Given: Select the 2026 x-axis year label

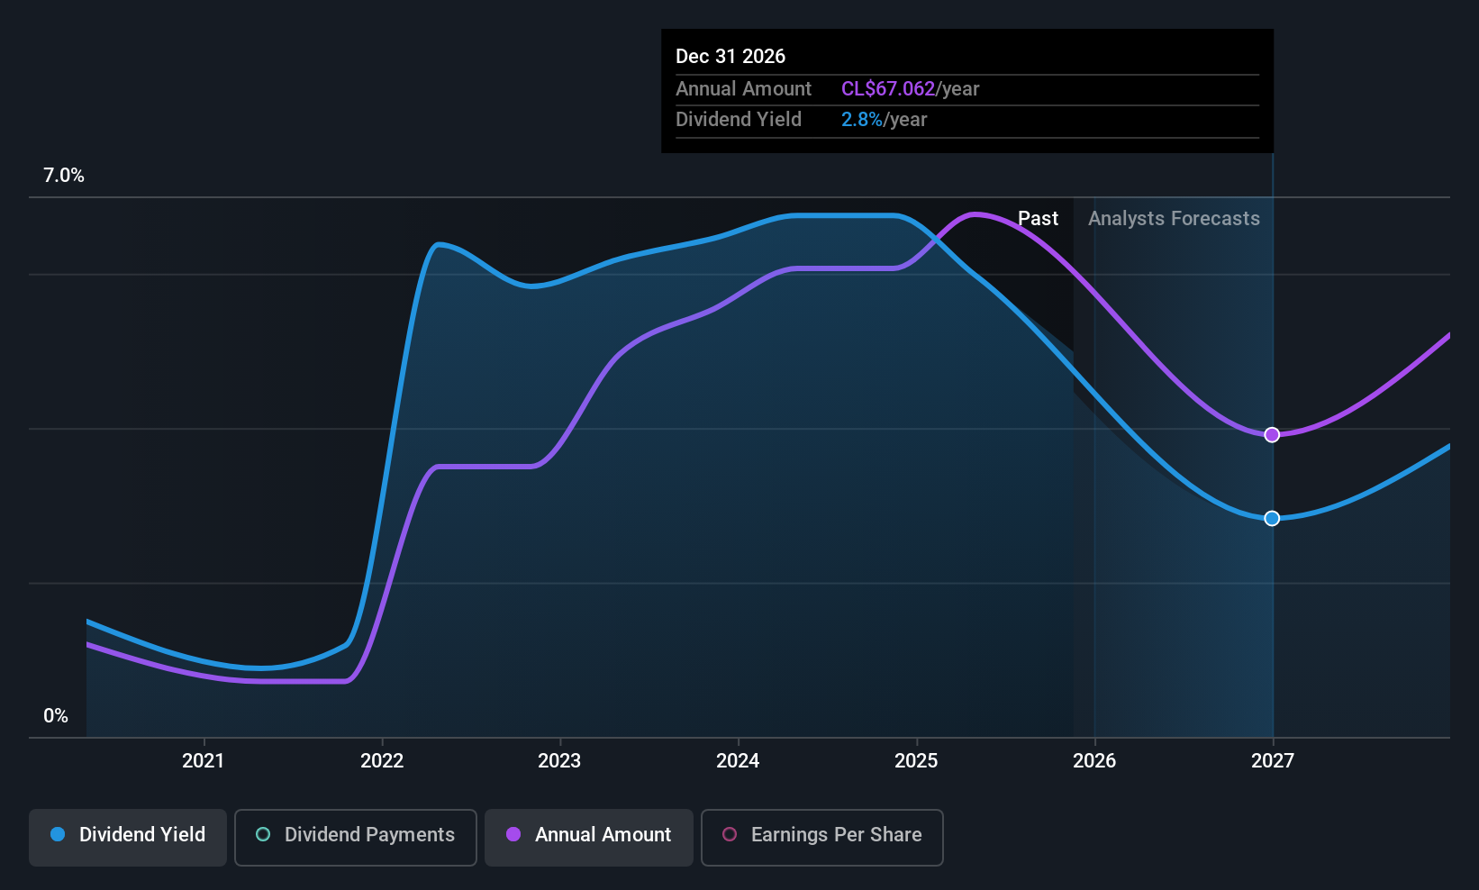Looking at the screenshot, I should [x=1094, y=761].
